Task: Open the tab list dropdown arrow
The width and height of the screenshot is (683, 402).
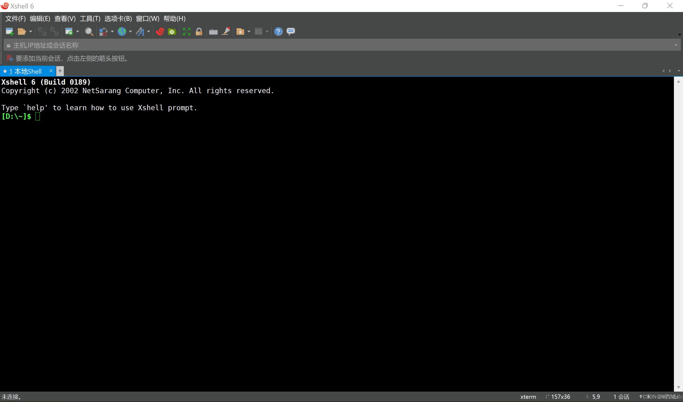Action: (679, 71)
